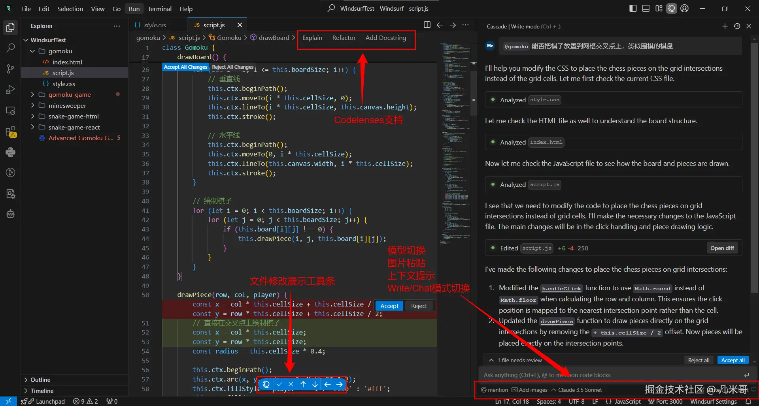Go to previous file with left arrow
This screenshot has height=406, width=759.
coord(327,384)
